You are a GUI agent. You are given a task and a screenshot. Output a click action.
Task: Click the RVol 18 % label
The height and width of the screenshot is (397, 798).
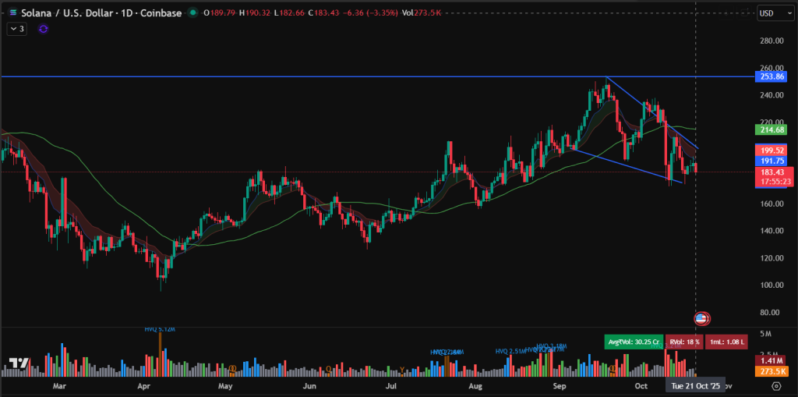click(x=684, y=342)
